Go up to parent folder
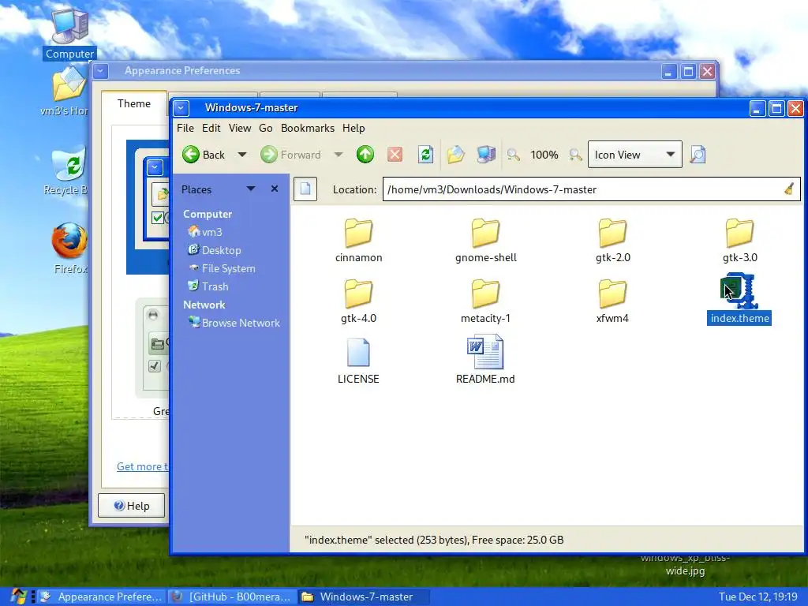 point(365,155)
